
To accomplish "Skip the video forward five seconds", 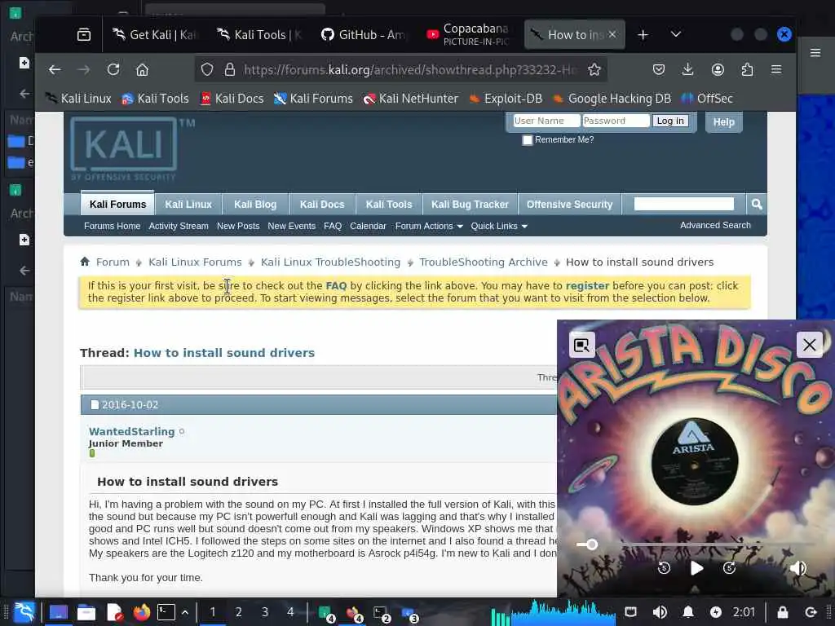I will (x=729, y=568).
